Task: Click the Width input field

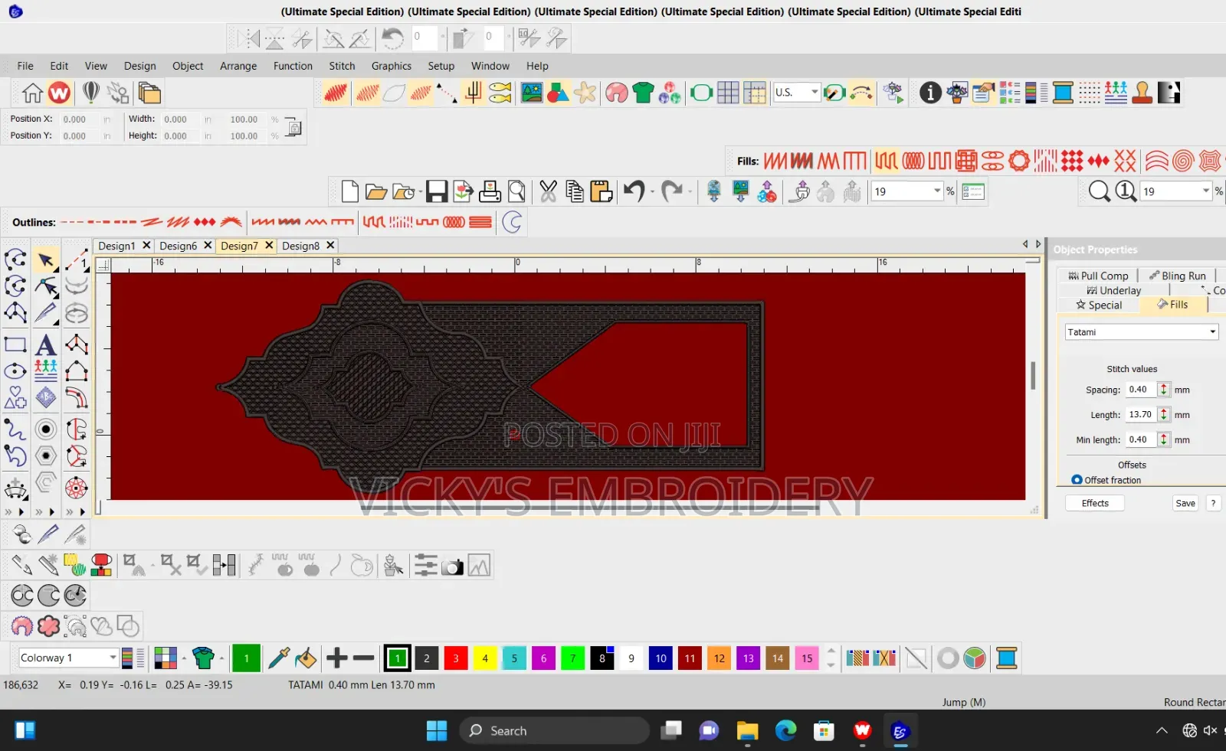Action: (x=181, y=119)
